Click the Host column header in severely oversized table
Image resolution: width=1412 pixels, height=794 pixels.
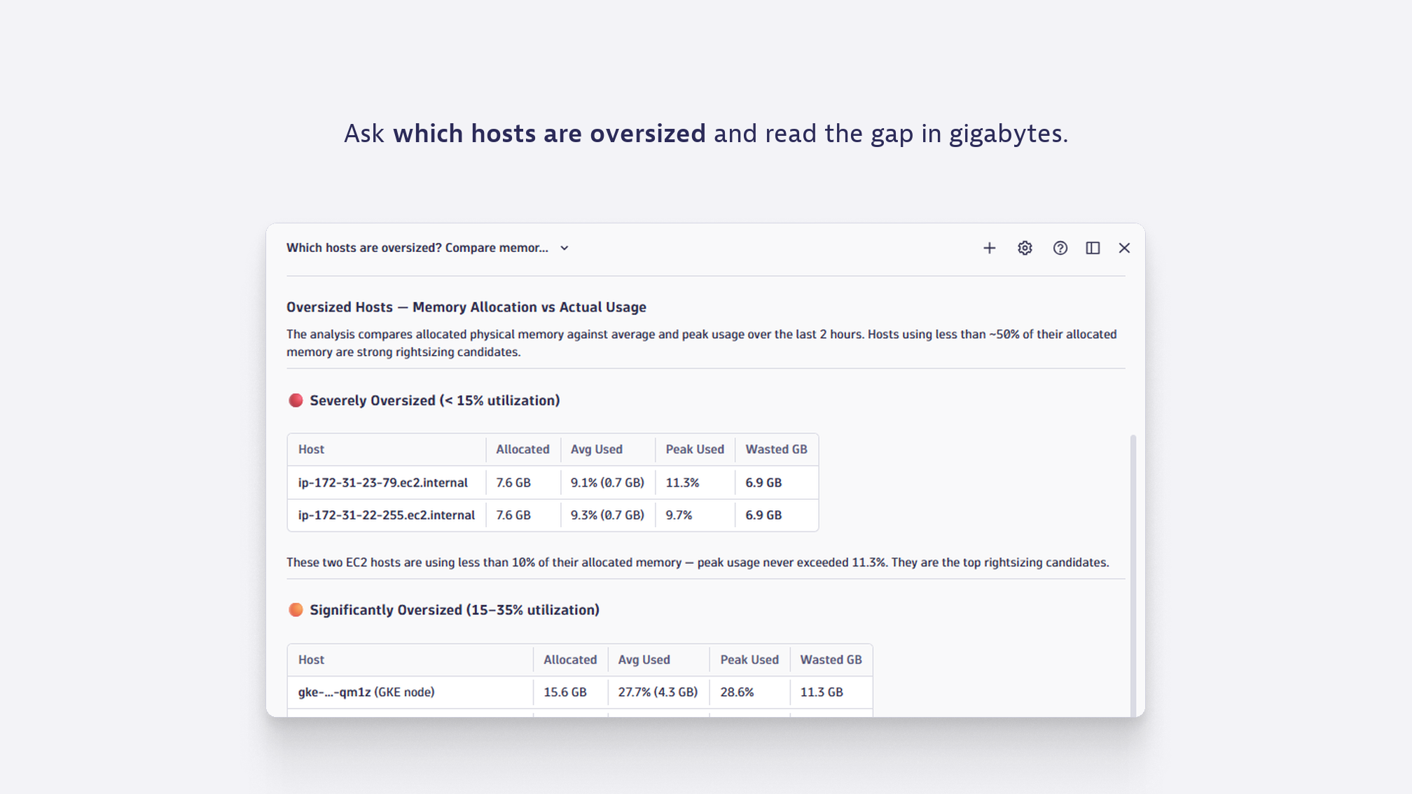tap(387, 450)
